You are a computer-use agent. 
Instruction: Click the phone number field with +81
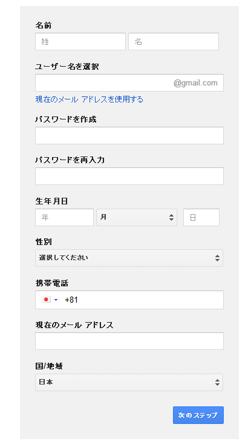click(x=129, y=300)
